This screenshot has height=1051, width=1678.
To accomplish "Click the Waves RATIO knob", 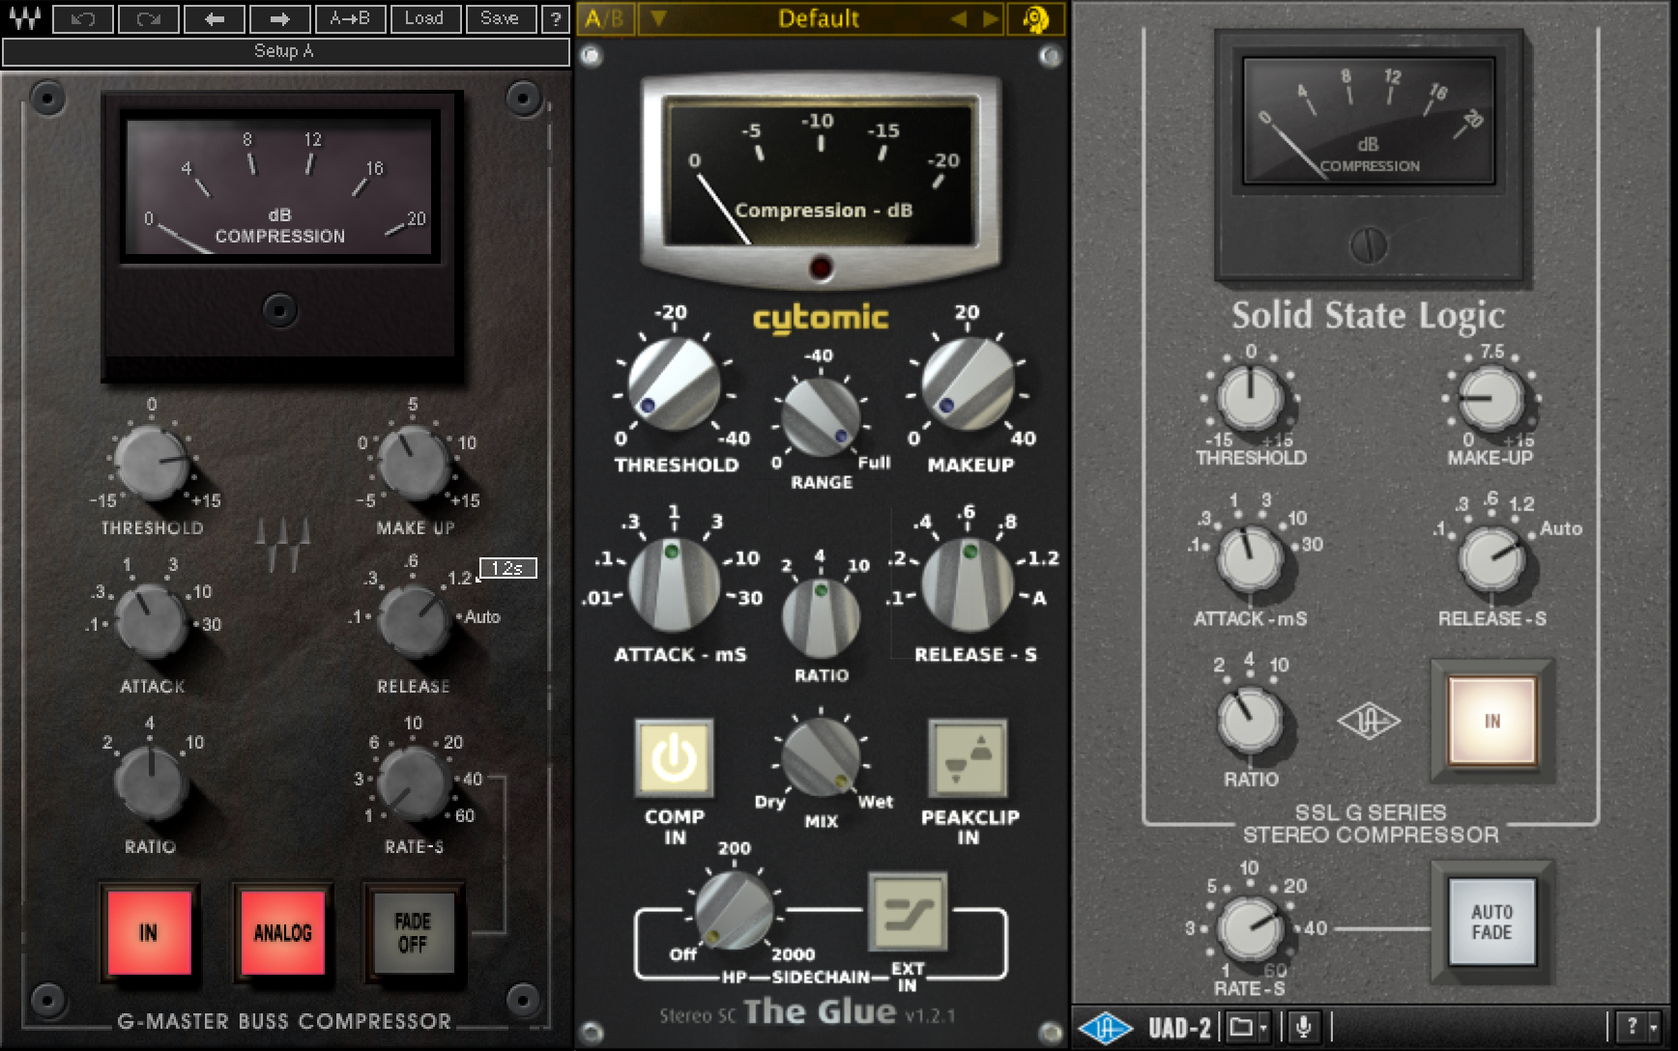I will click(151, 781).
